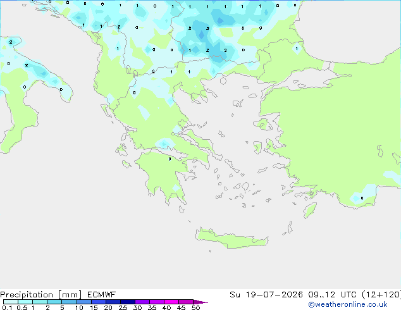Click the island of Rhodes outline

point(310,210)
